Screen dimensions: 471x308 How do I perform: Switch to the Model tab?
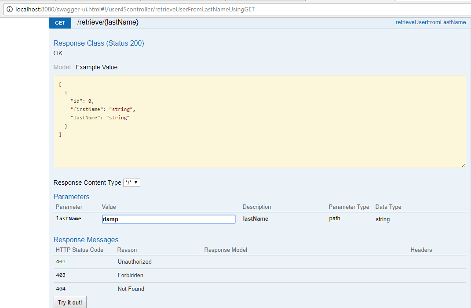coord(62,67)
